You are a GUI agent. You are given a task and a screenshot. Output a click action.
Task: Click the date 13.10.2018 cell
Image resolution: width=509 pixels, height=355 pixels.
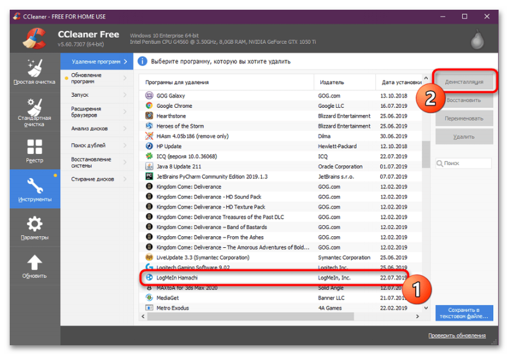tap(394, 96)
